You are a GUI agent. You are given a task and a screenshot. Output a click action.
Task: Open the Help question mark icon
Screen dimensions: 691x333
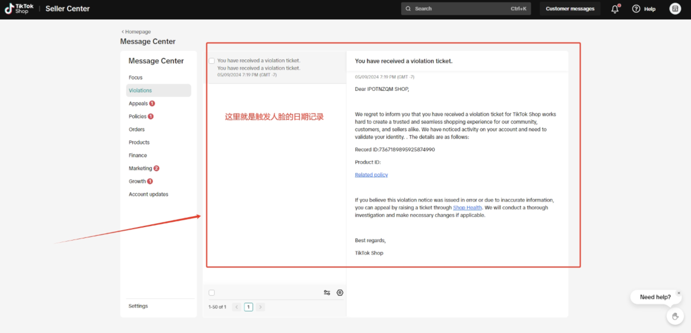(636, 9)
